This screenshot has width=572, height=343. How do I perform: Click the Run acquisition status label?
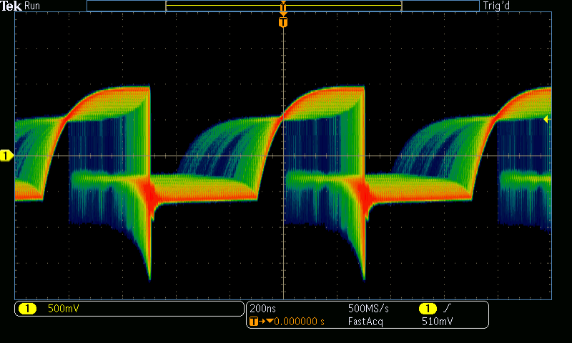click(32, 6)
